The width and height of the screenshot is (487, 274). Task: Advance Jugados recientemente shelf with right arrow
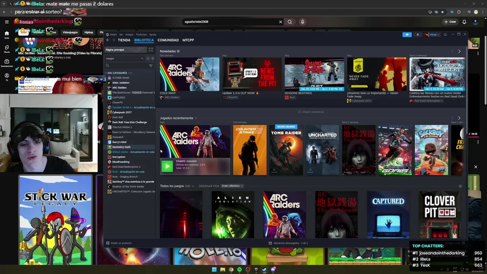click(459, 118)
